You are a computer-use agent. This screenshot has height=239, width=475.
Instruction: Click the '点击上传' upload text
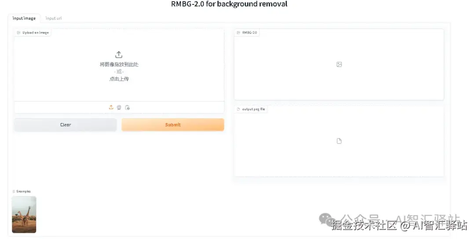click(x=119, y=79)
